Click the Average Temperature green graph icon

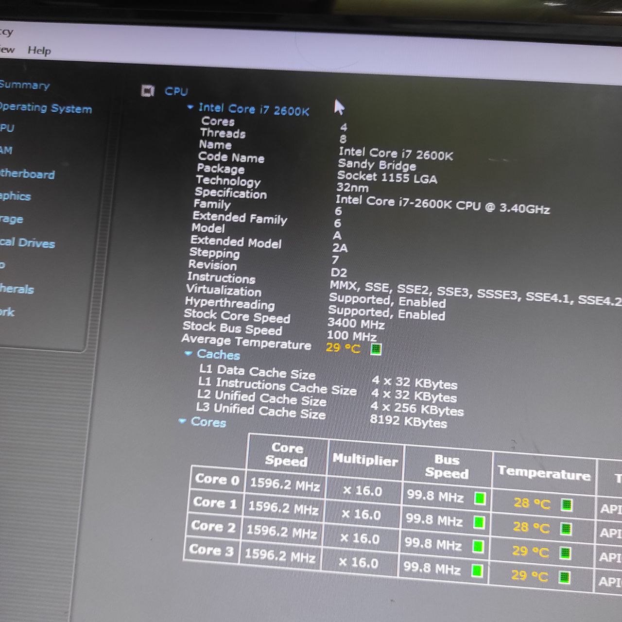(376, 349)
